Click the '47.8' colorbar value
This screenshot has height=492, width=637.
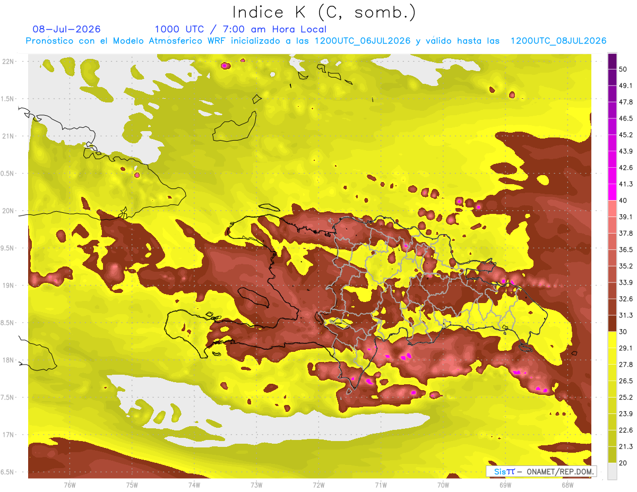click(x=626, y=102)
